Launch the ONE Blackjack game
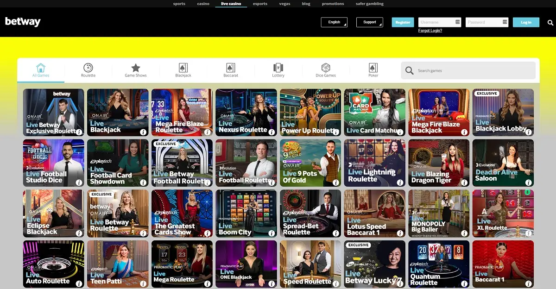The width and height of the screenshot is (556, 289). tap(246, 264)
